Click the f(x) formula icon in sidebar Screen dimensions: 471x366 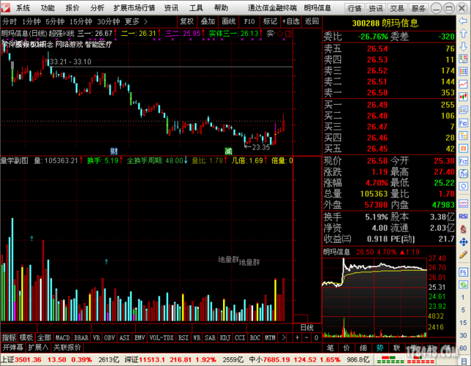click(463, 173)
